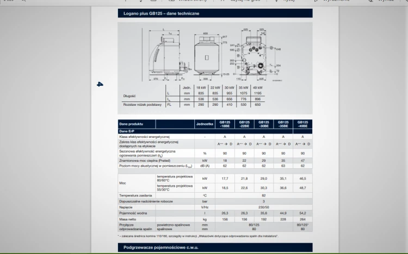
Task: Click value 776 in the 35 kW column
Action: point(243,99)
